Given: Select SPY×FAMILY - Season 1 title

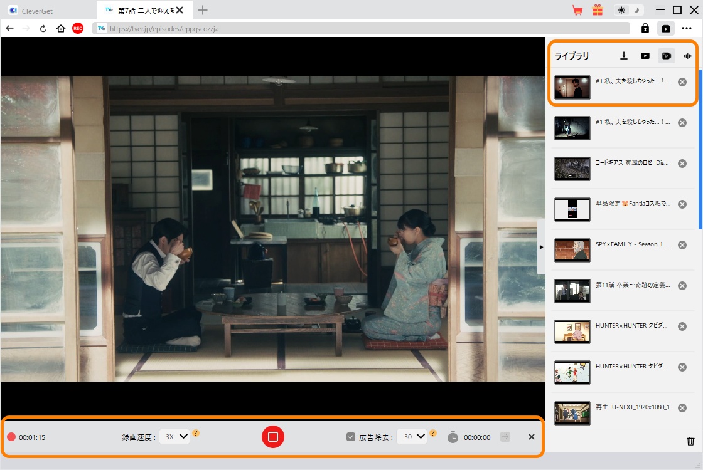Looking at the screenshot, I should [632, 244].
